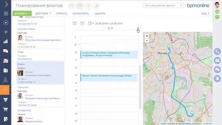Click the quick add plus icon in sidebar

pos(6,32)
